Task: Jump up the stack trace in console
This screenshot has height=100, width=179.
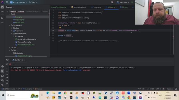Action: (7, 68)
